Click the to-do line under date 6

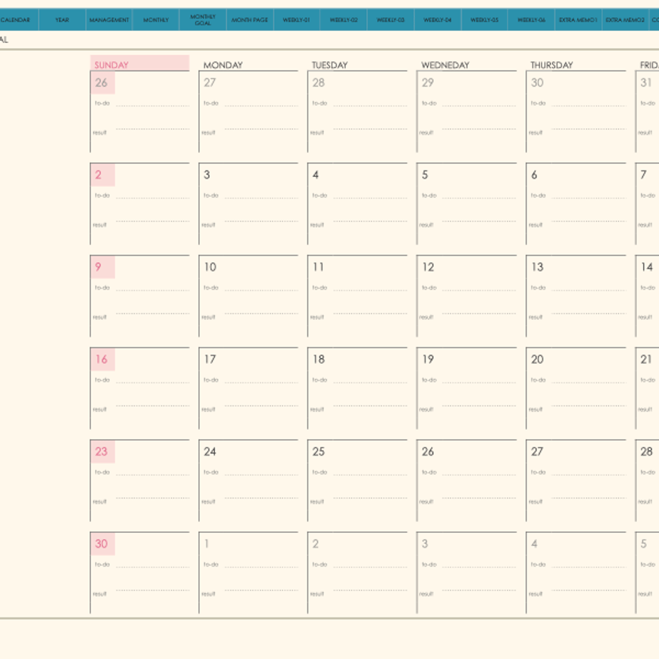tap(588, 198)
